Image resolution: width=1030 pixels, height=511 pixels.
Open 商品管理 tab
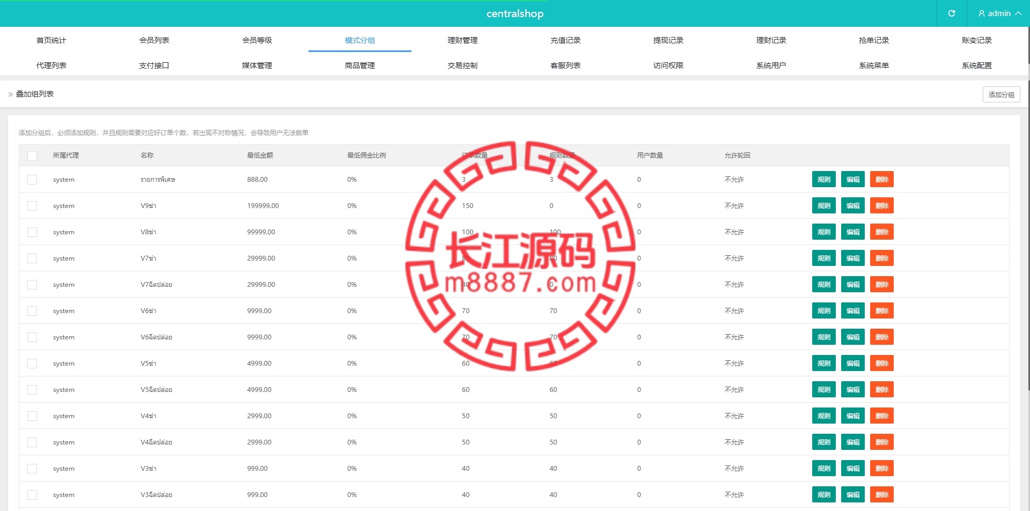[360, 65]
